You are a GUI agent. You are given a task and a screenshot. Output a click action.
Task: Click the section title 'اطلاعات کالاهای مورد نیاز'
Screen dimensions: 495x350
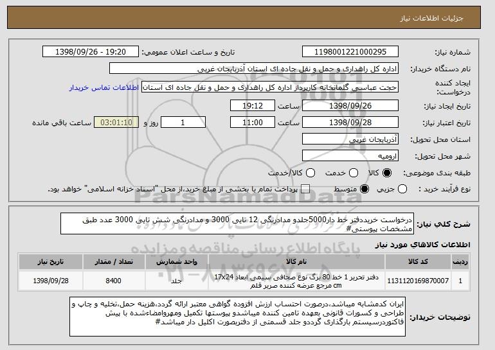(x=423, y=245)
